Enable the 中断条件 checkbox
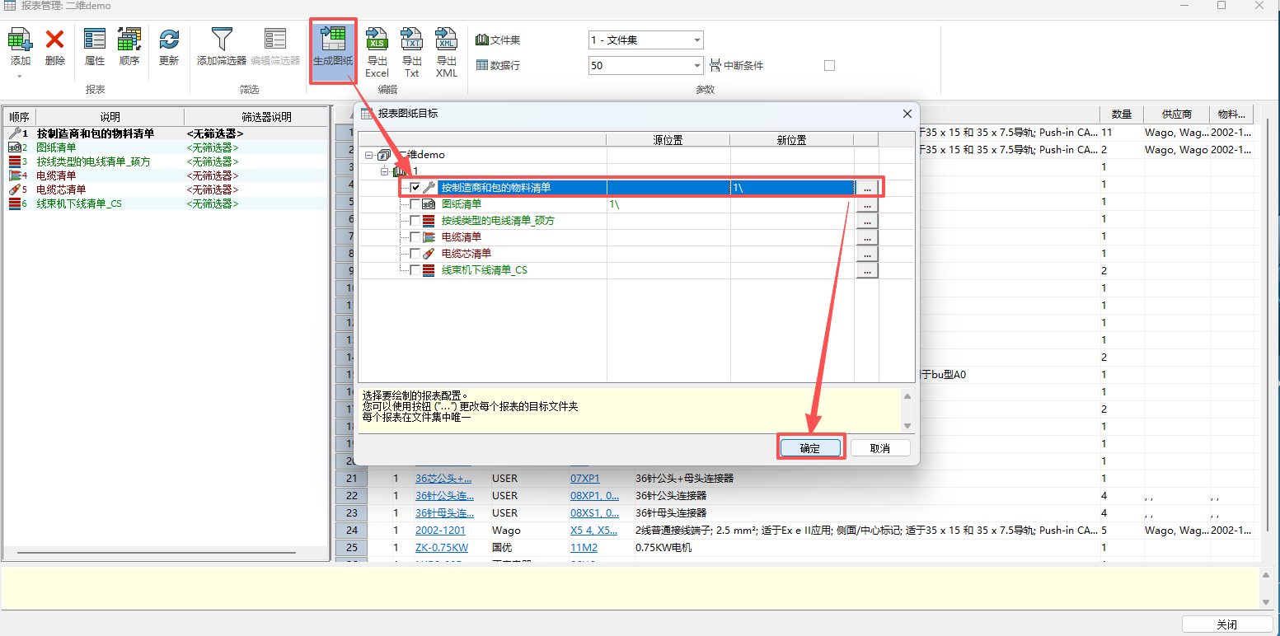Viewport: 1280px width, 636px height. (x=829, y=66)
